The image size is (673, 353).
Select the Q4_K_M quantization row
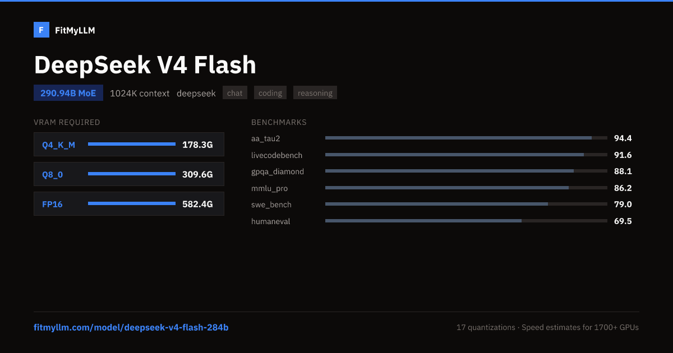click(x=129, y=145)
